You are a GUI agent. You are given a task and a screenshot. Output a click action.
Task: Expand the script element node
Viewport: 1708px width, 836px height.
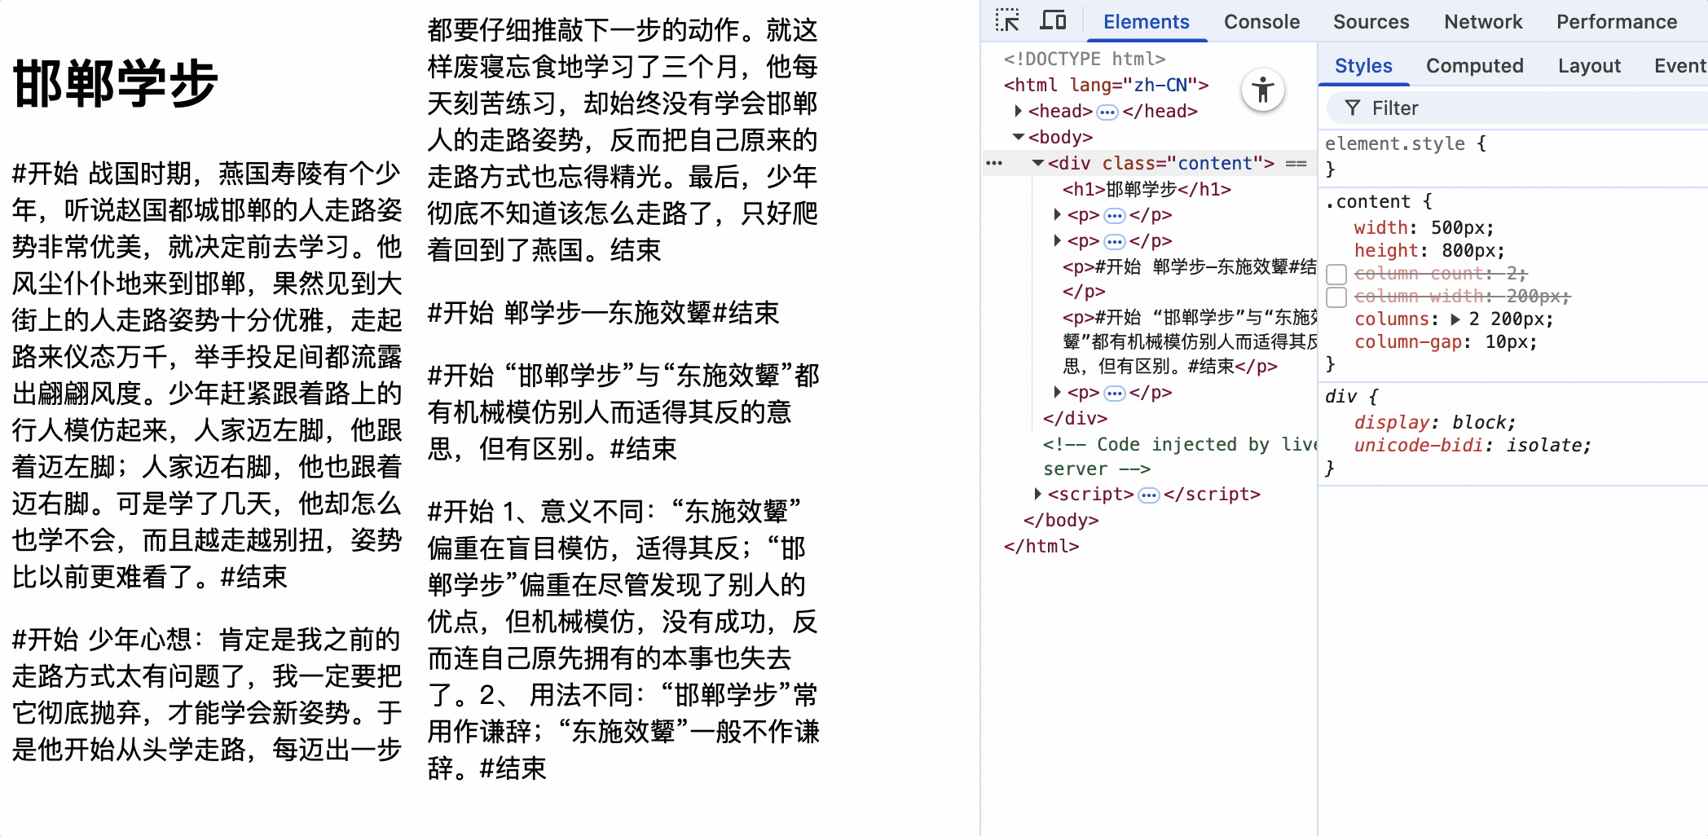(1037, 494)
